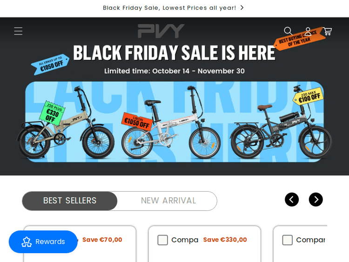
Task: Open the Black Friday Sale announcement link
Action: 173,8
